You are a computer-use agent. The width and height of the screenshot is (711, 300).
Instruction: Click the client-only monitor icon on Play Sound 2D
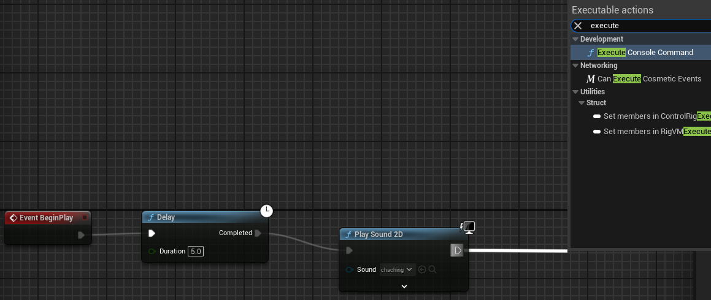[469, 228]
